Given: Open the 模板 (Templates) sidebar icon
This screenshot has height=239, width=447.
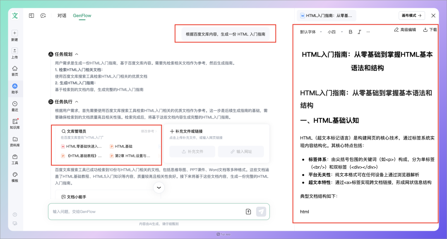Looking at the screenshot, I should pyautogui.click(x=14, y=175).
